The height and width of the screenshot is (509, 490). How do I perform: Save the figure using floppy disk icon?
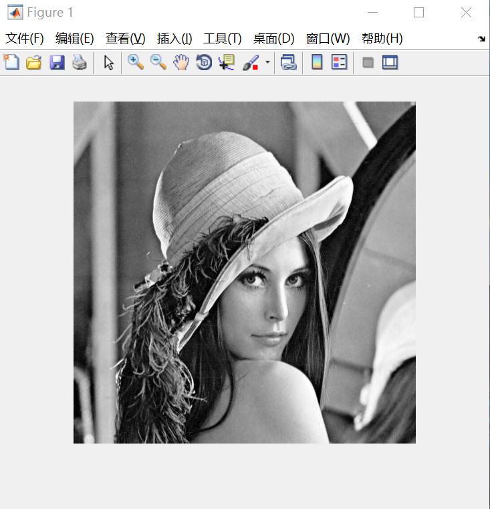click(x=57, y=62)
